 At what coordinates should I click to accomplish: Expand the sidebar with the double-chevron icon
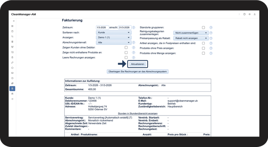click(x=14, y=21)
